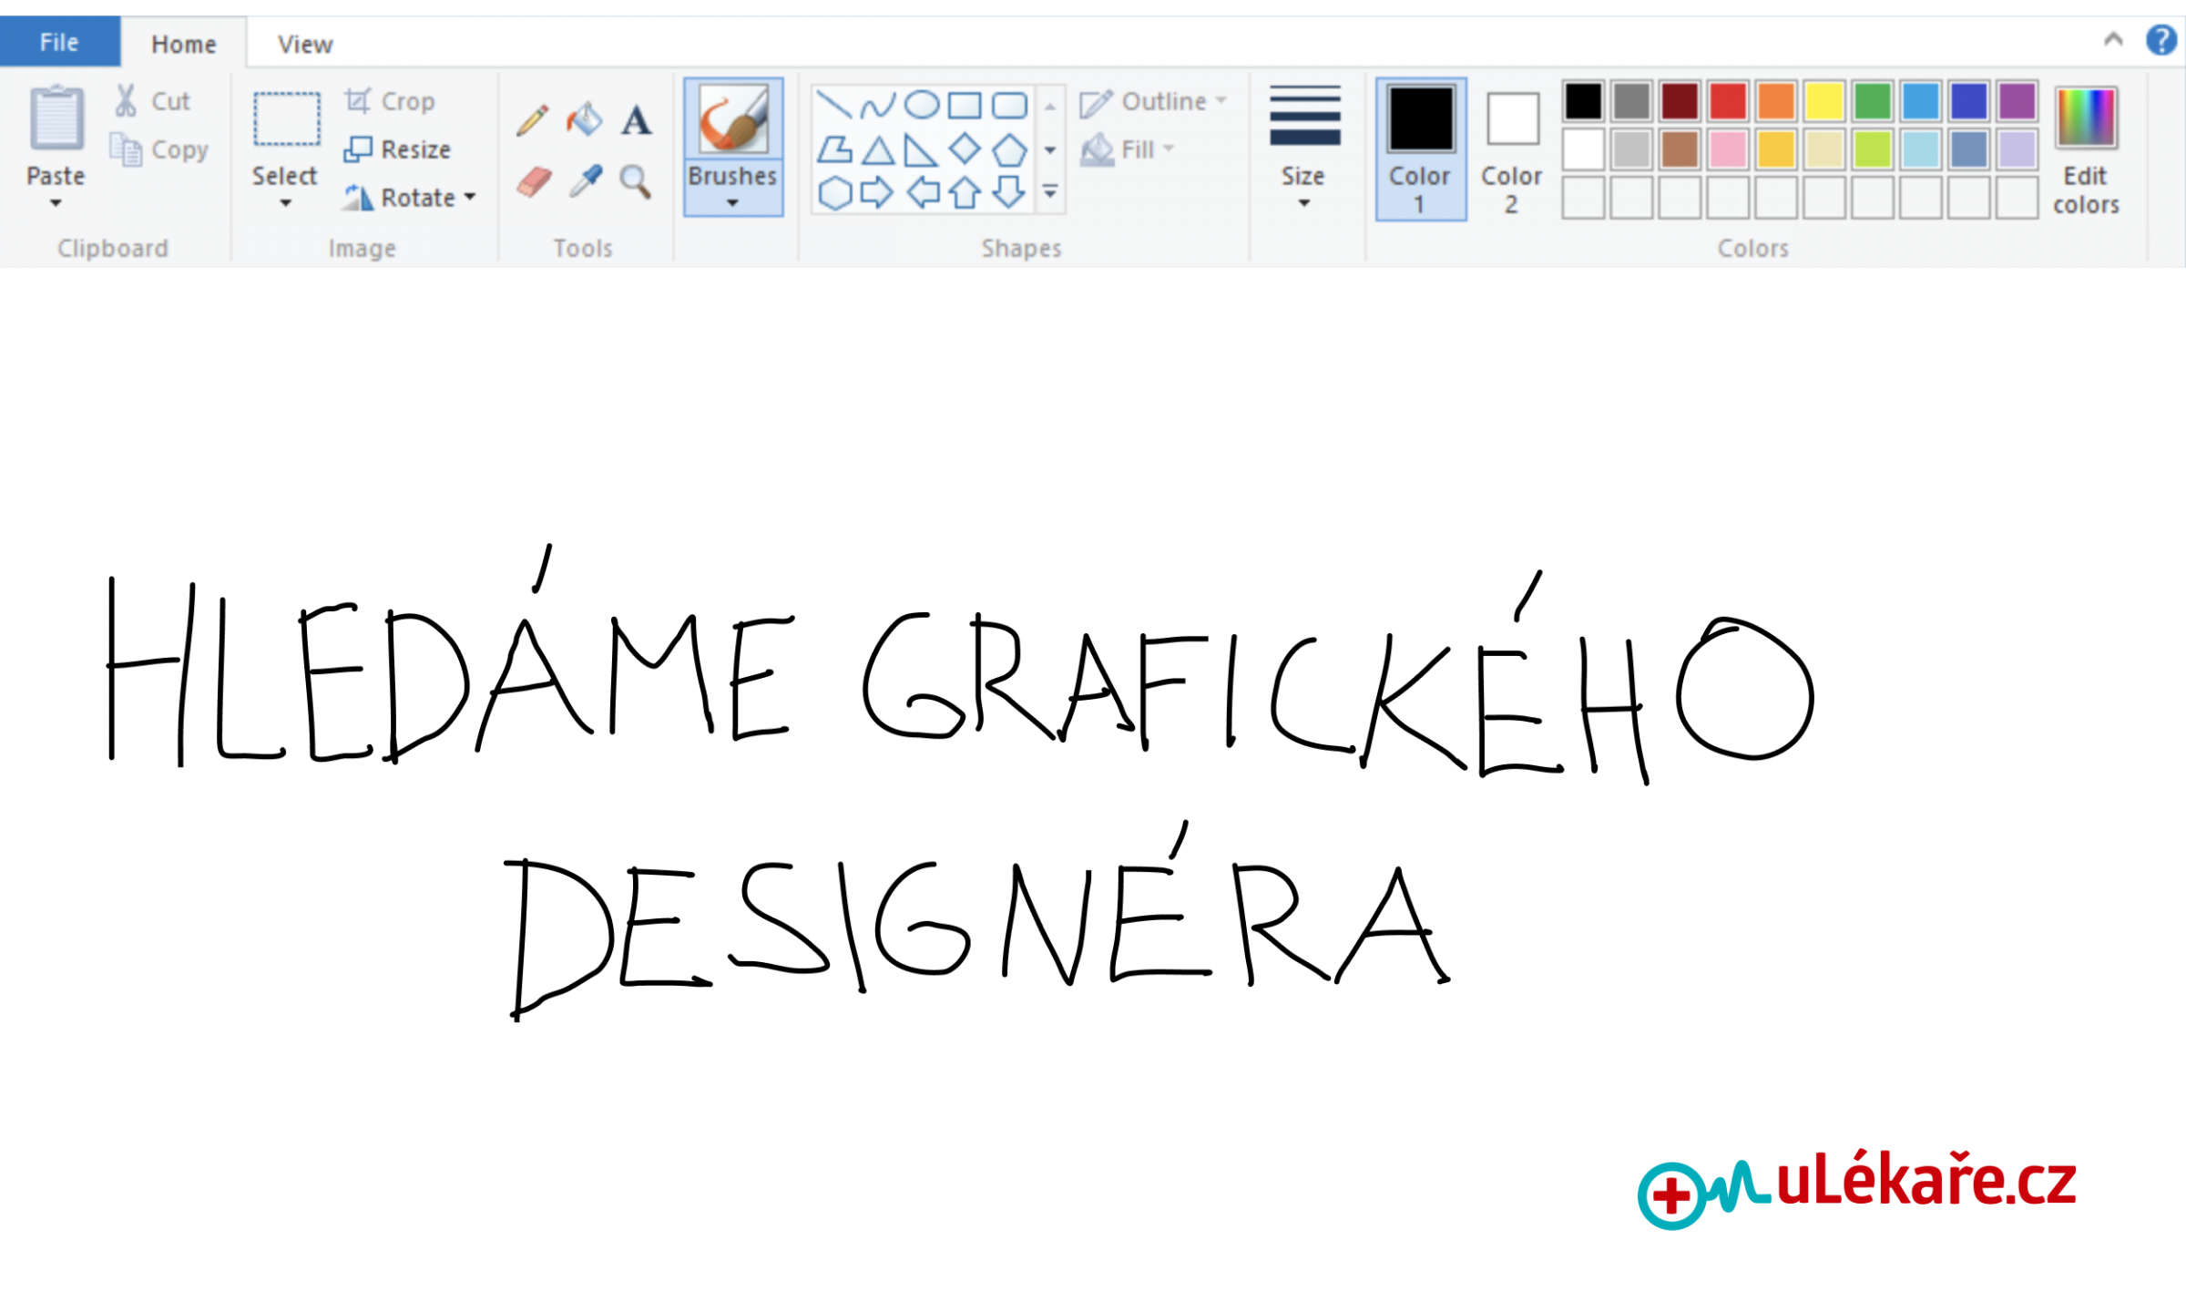Switch to the Home tab
The image size is (2186, 1312).
click(183, 44)
